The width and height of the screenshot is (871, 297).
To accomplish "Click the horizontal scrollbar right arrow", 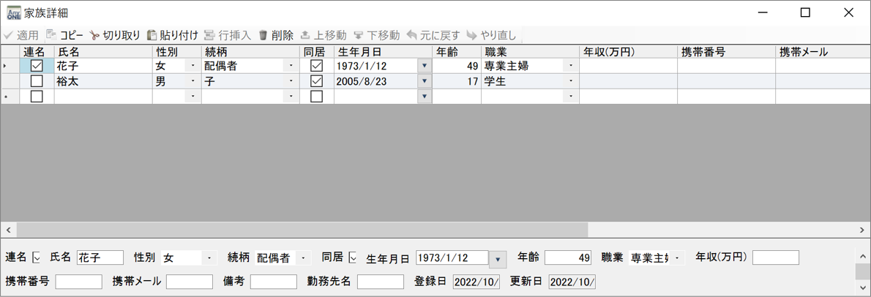I will (862, 229).
